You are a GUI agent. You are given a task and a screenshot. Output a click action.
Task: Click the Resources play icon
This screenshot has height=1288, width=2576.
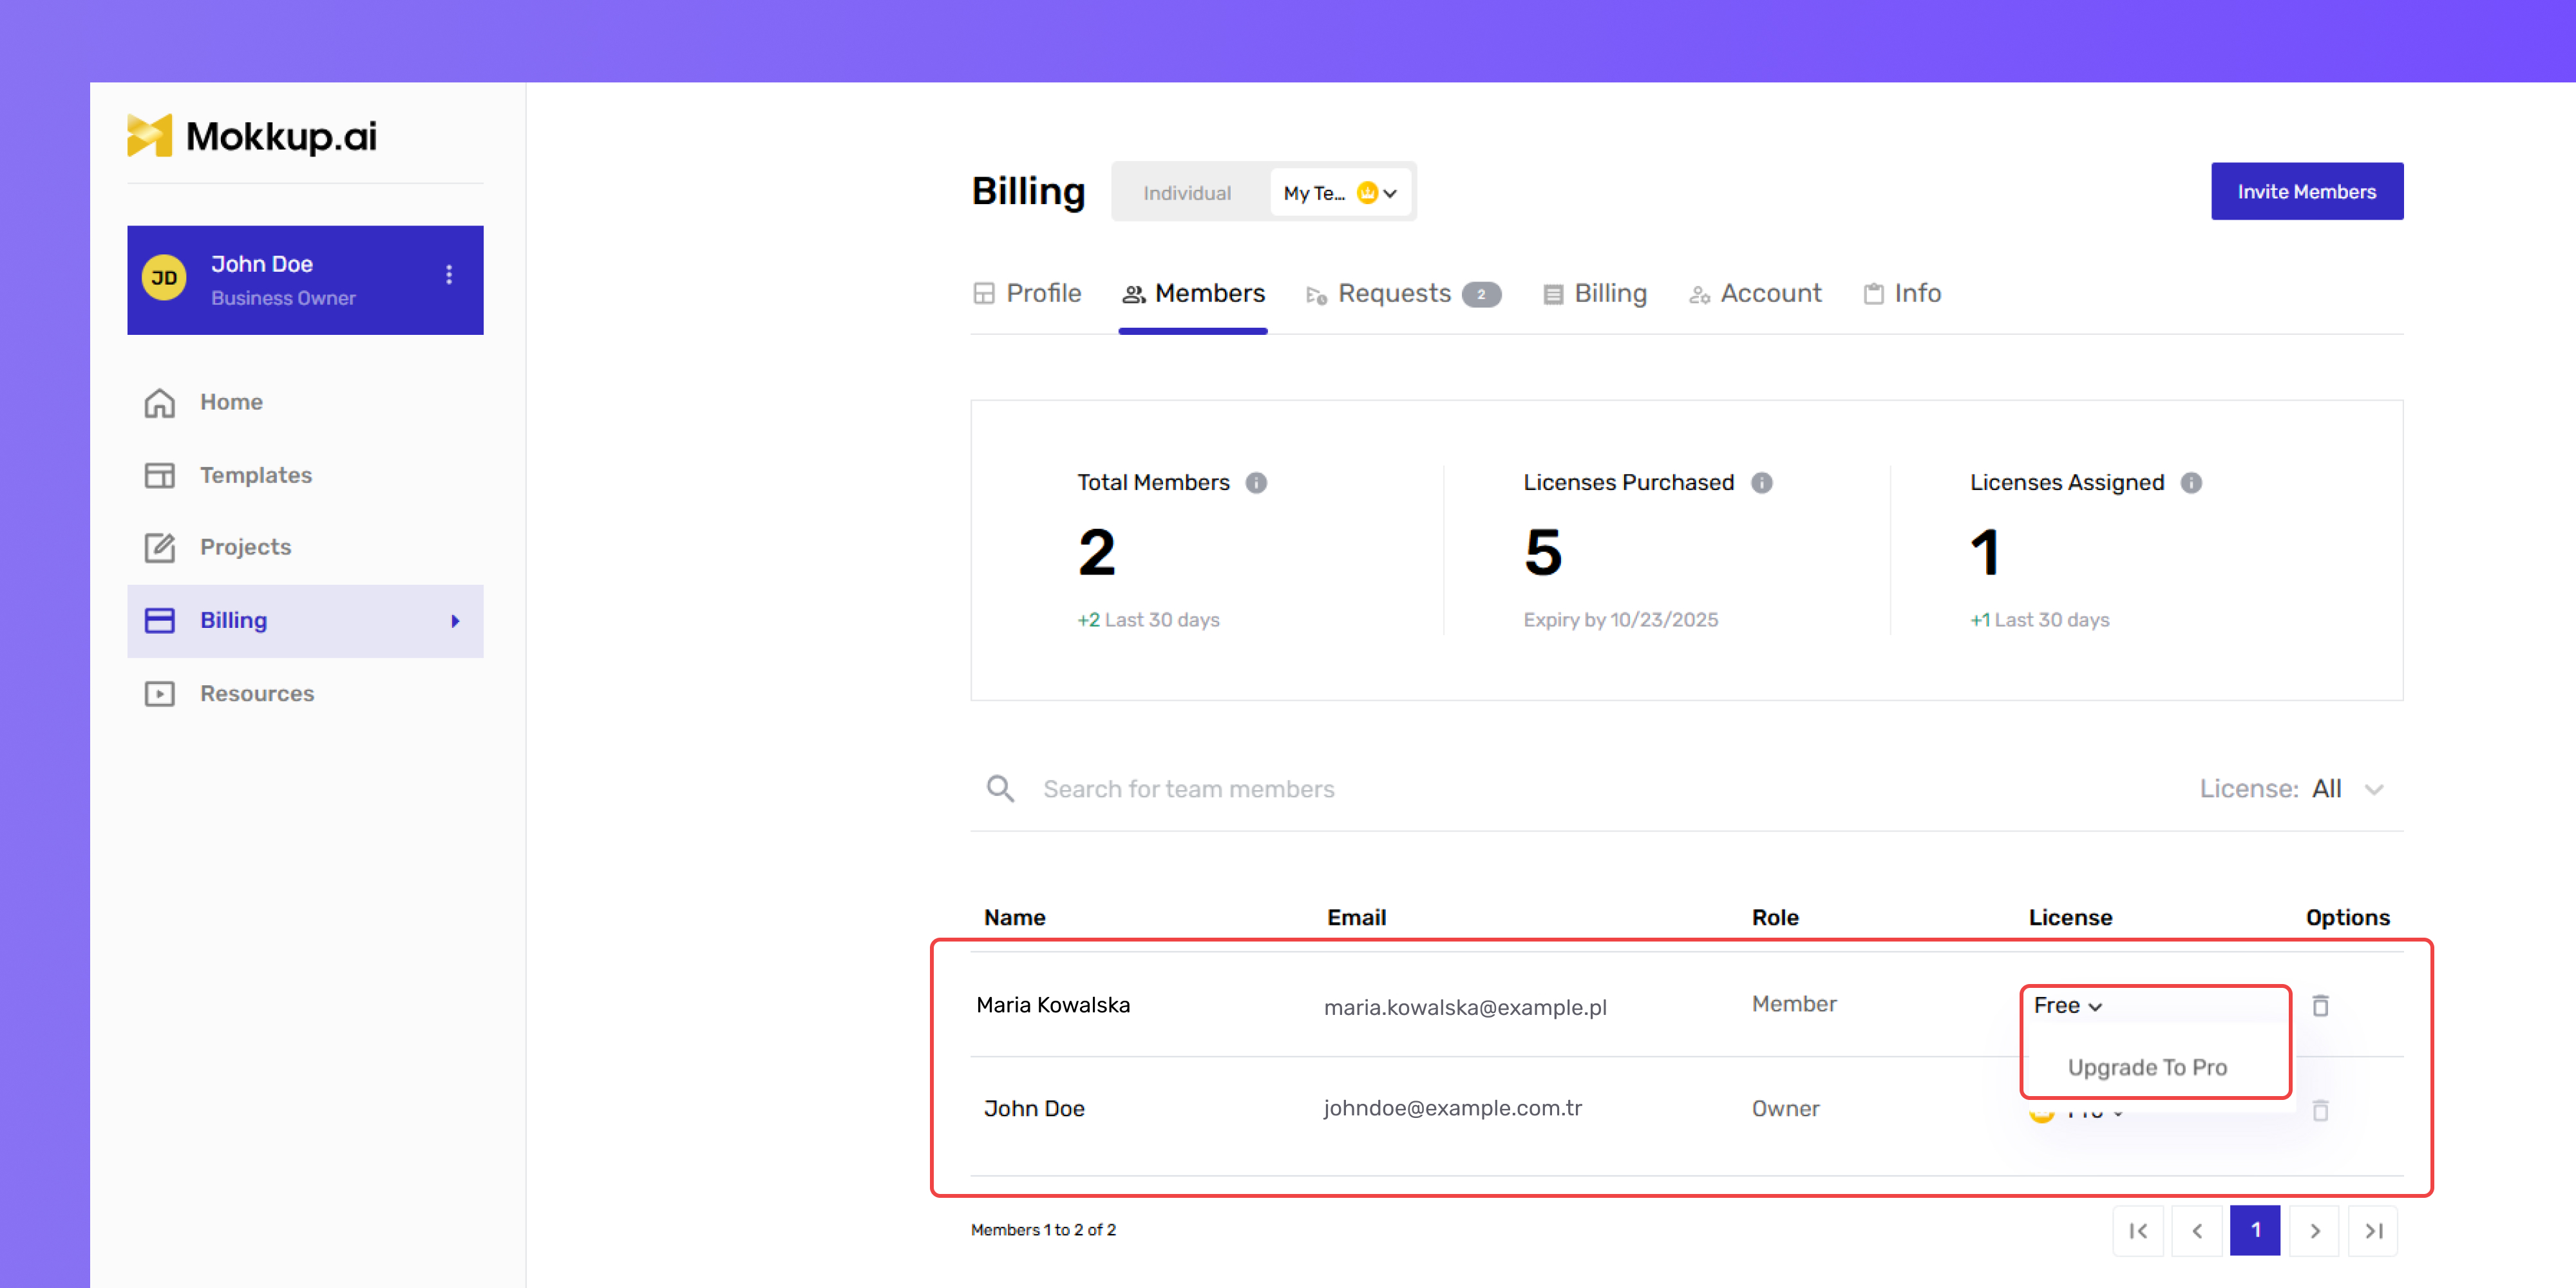click(160, 694)
